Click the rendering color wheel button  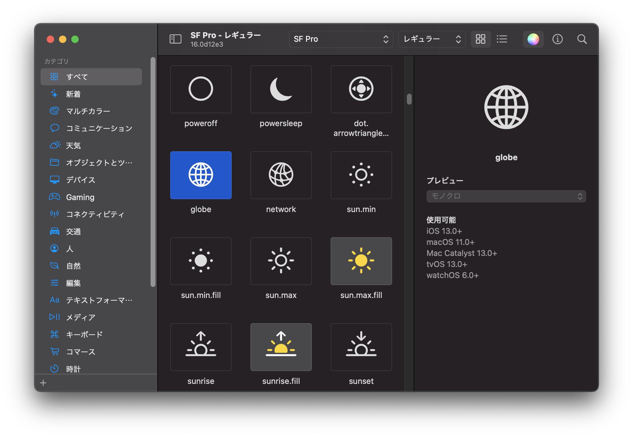coord(533,39)
